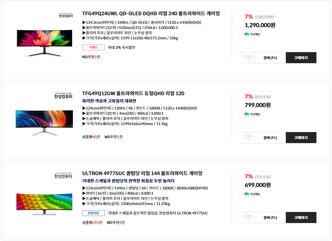Image resolution: width=332 pixels, height=241 pixels.
Task: Click heart icon for ULTRON 4977SUC
Action: click(x=248, y=218)
